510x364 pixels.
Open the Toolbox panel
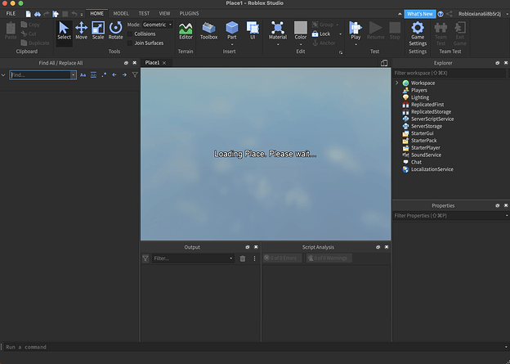tap(208, 30)
